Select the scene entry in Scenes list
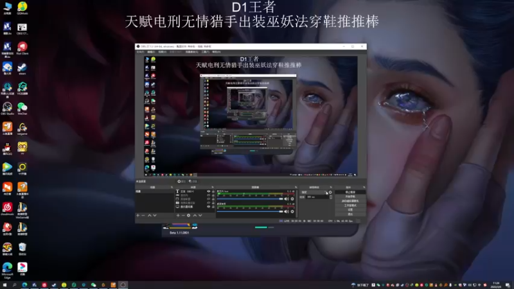 tap(154, 191)
